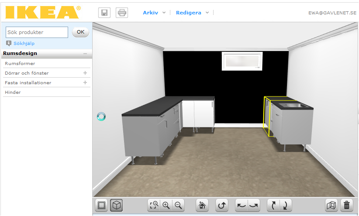This screenshot has width=359, height=216.
Task: Tilt the camera view upward
Action: coord(273,205)
